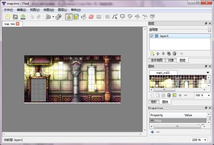Switch to the 图块 tab
This screenshot has height=145, width=214.
pyautogui.click(x=165, y=102)
